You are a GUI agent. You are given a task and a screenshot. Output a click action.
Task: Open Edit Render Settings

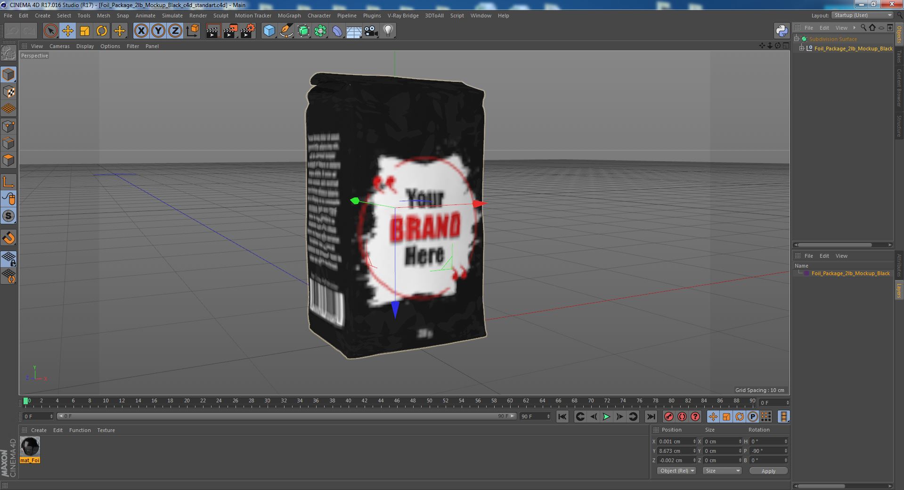click(248, 31)
